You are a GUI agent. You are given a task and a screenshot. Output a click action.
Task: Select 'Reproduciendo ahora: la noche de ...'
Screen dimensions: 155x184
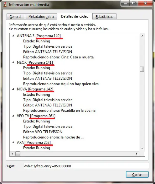(53, 137)
